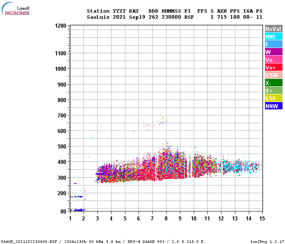Click y-axis label '1100'
285x244 pixels.
tap(61, 53)
